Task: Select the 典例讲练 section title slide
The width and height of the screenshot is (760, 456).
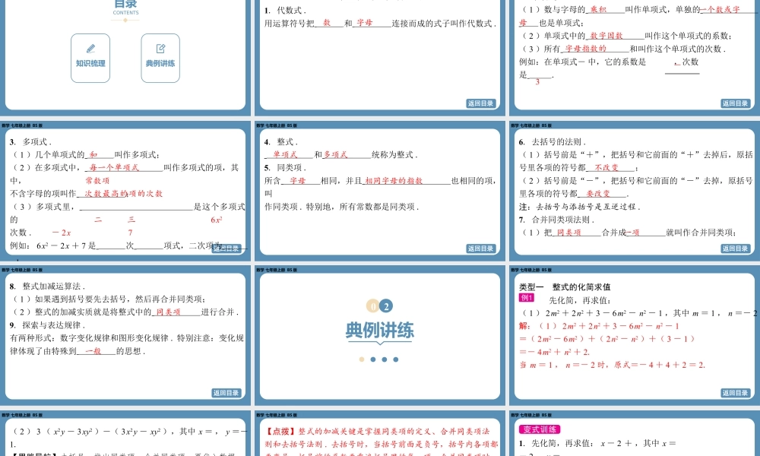Action: [x=379, y=334]
